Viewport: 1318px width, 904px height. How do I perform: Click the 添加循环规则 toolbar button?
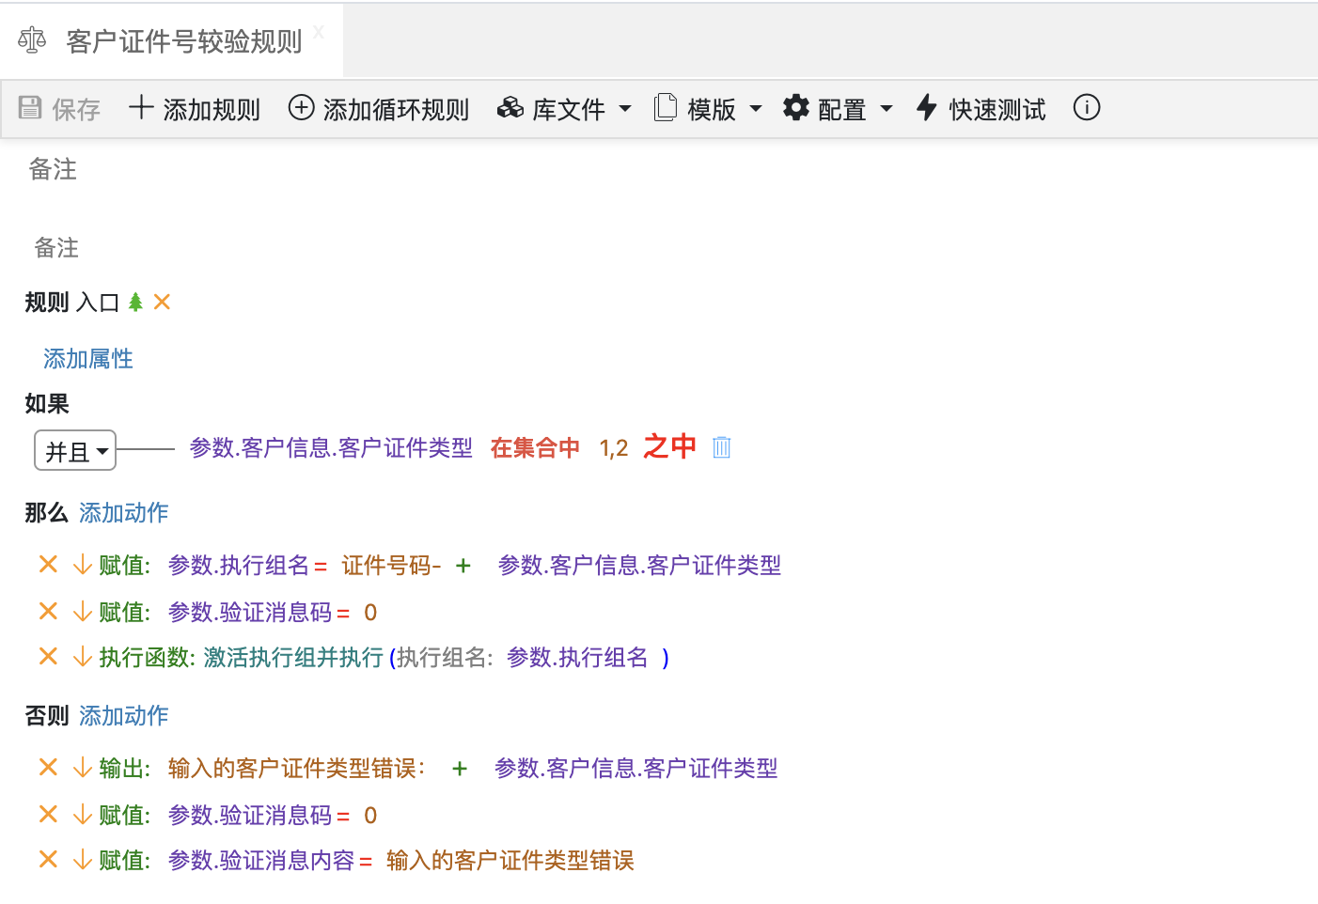click(x=378, y=109)
